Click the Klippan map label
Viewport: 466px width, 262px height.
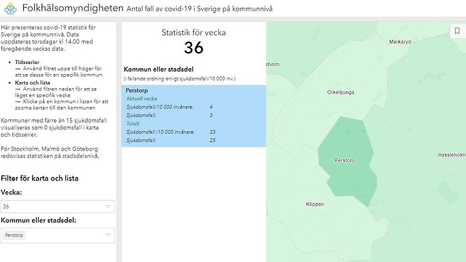tap(315, 204)
